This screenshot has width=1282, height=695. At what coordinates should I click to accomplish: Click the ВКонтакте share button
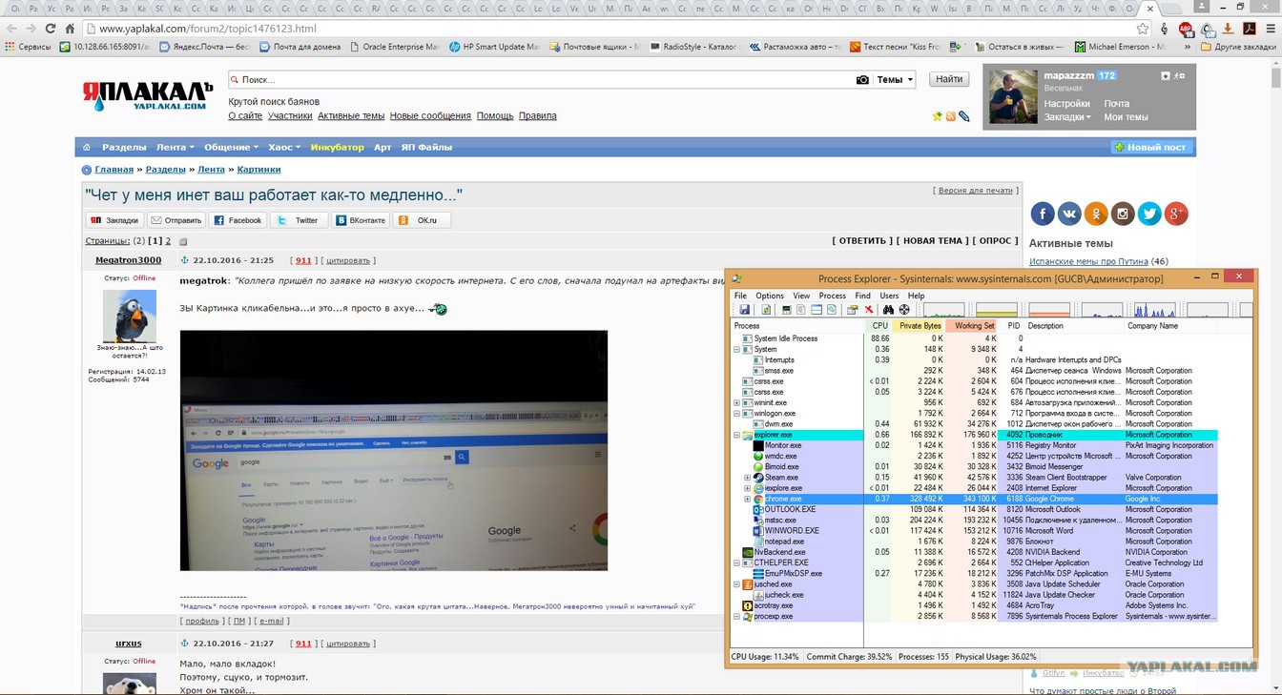tap(361, 220)
